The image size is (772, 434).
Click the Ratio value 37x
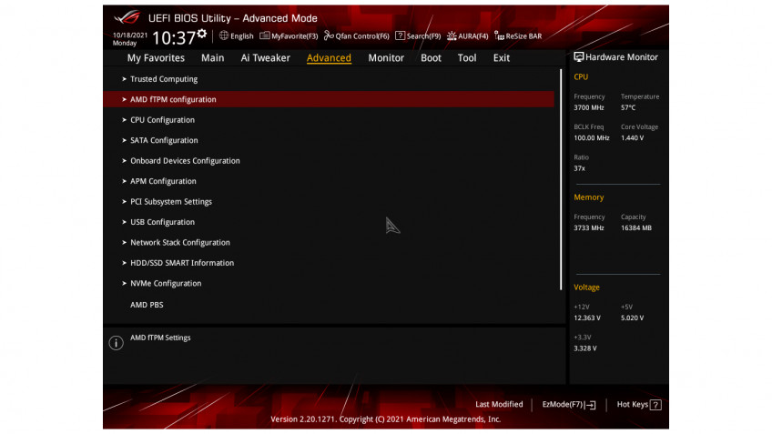click(579, 169)
